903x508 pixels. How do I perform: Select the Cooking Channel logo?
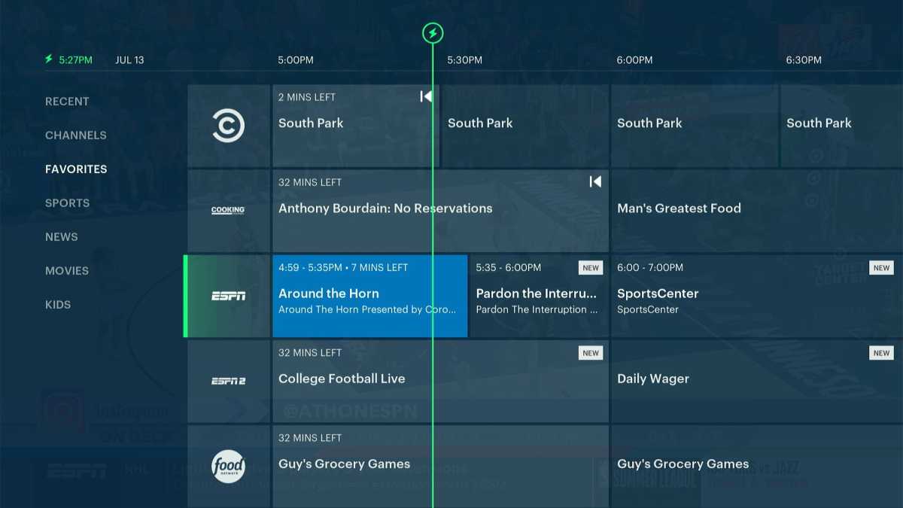(x=228, y=211)
